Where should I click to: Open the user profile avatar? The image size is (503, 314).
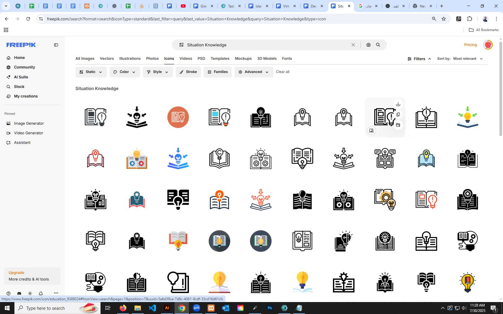pyautogui.click(x=488, y=45)
